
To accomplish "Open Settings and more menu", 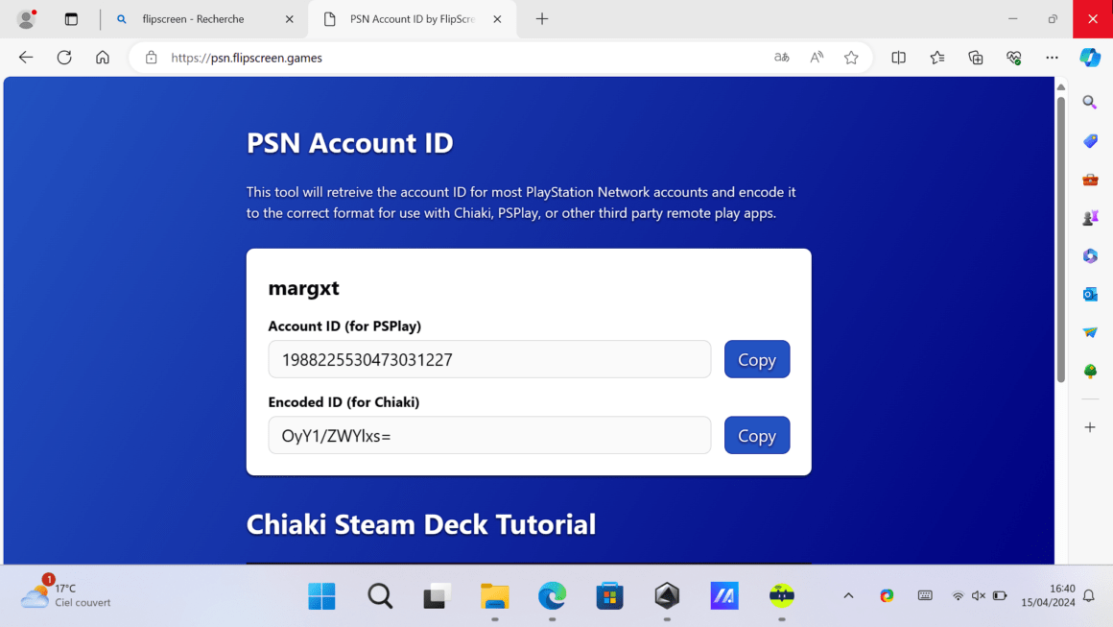I will point(1052,58).
